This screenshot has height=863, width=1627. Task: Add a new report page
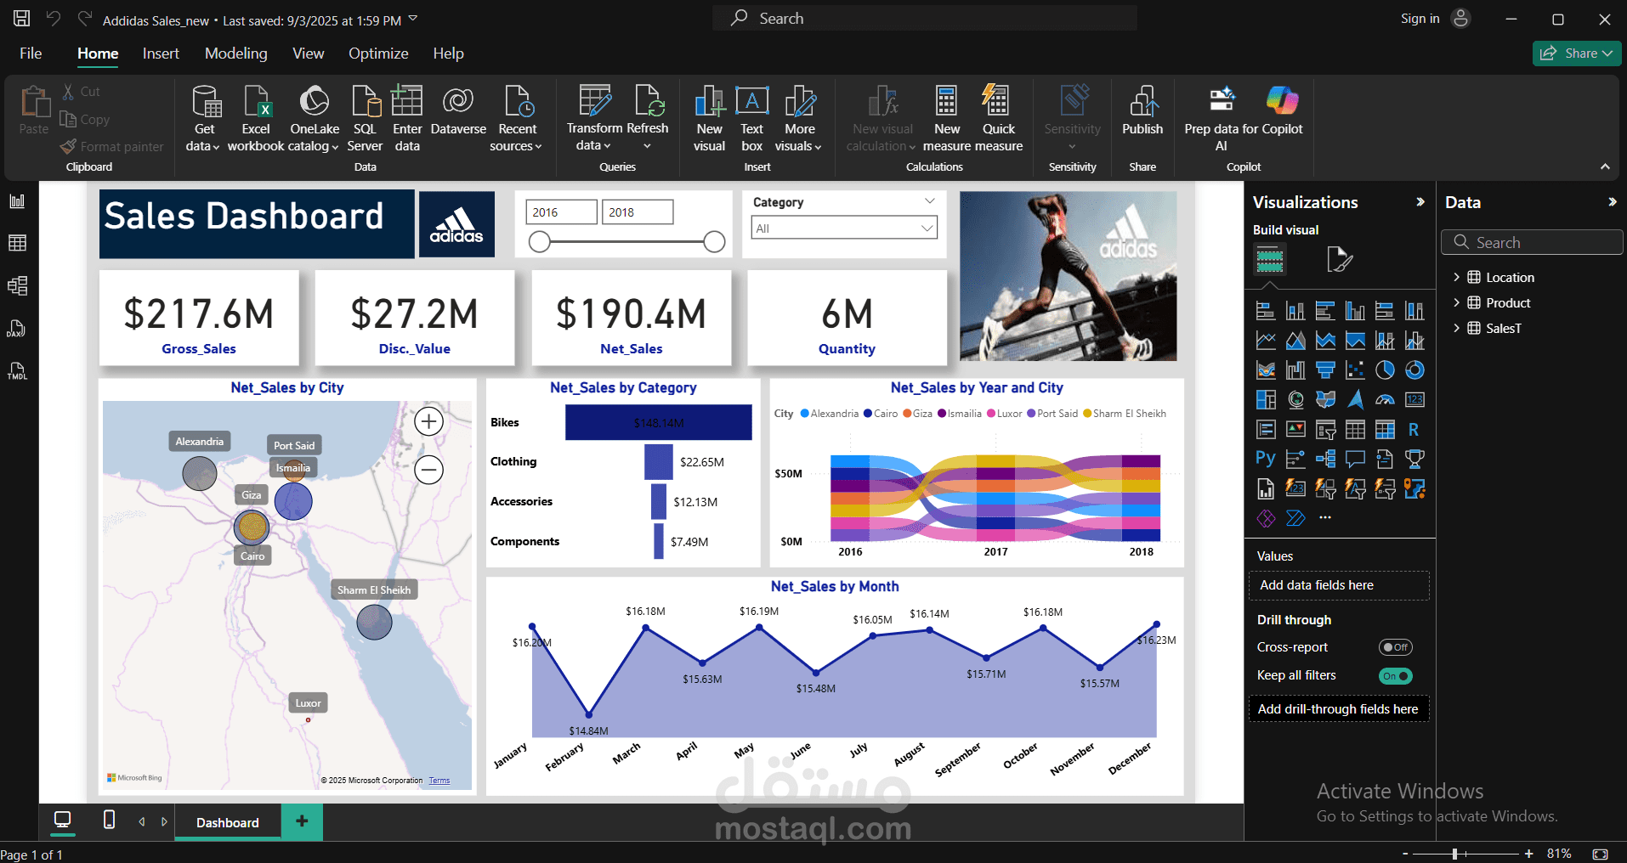point(302,821)
